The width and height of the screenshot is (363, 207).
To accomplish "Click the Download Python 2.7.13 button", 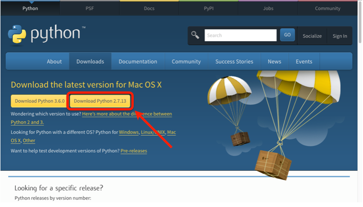I will tap(100, 101).
